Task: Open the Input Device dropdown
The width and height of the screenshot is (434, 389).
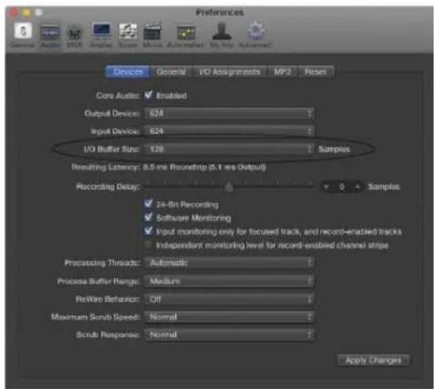Action: tap(229, 131)
